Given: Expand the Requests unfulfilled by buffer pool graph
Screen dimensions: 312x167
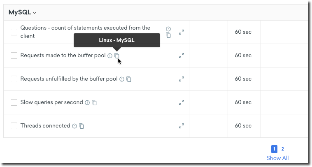Looking at the screenshot, I should pos(181,79).
